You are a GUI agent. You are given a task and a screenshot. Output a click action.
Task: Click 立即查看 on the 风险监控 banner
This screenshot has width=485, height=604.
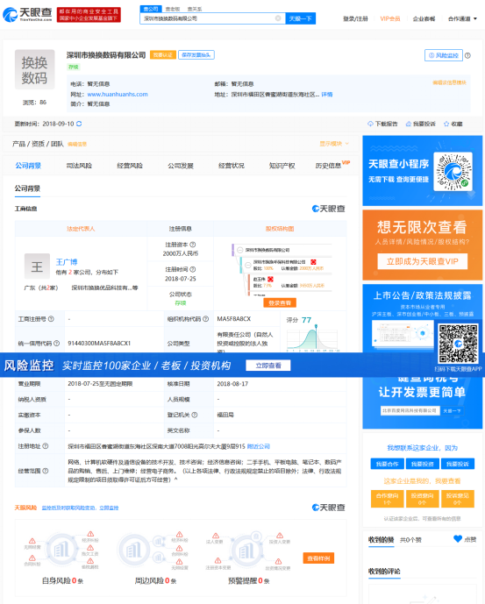click(268, 366)
